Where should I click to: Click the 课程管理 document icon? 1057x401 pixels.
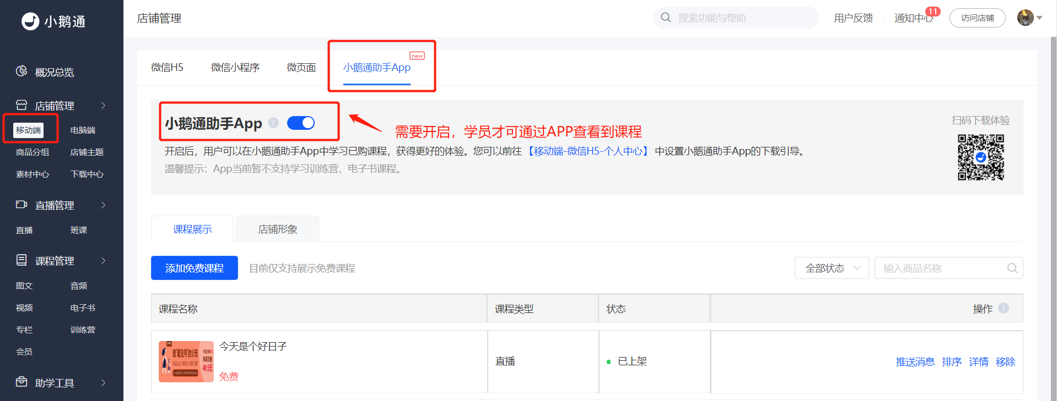(x=21, y=260)
